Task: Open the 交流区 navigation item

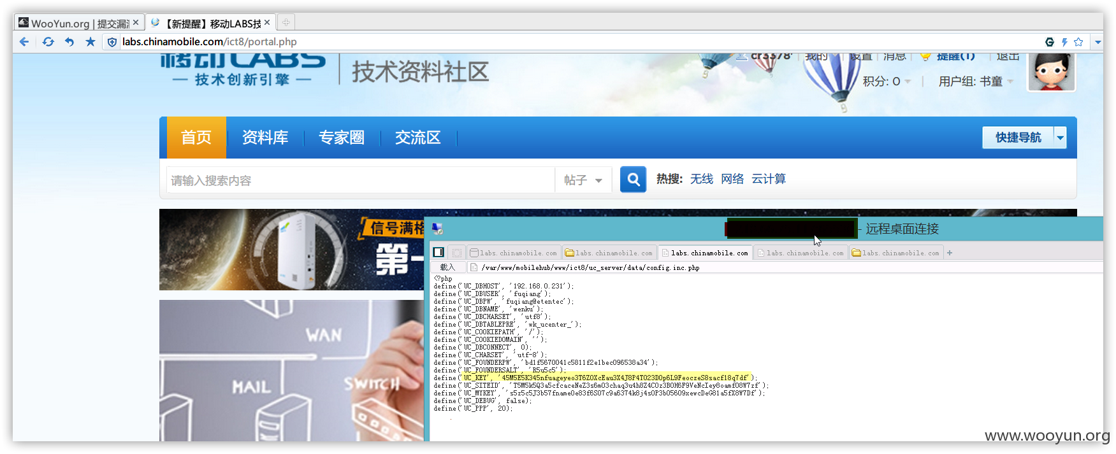Action: point(418,138)
